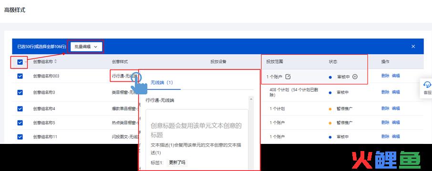Click the 创意标题会复用该单元文本创意的标题 preview text
432x171 pixels.
(x=196, y=130)
